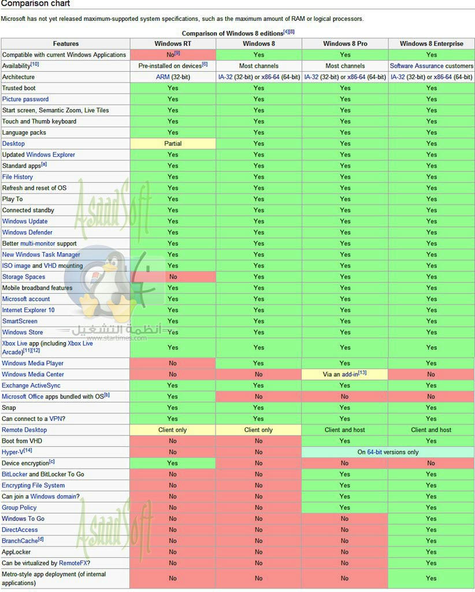
Task: Open the Windows Media Player link
Action: 32,363
